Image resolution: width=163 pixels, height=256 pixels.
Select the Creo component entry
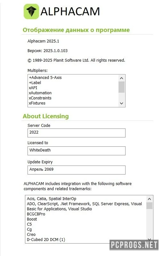pyautogui.click(x=31, y=235)
